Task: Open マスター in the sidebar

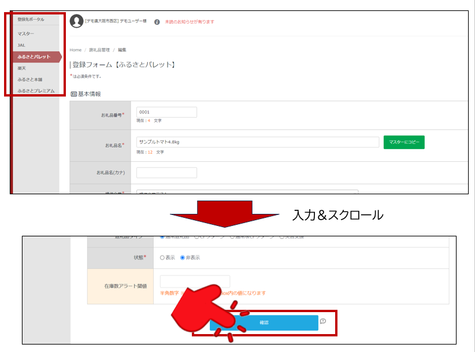Action: (26, 34)
